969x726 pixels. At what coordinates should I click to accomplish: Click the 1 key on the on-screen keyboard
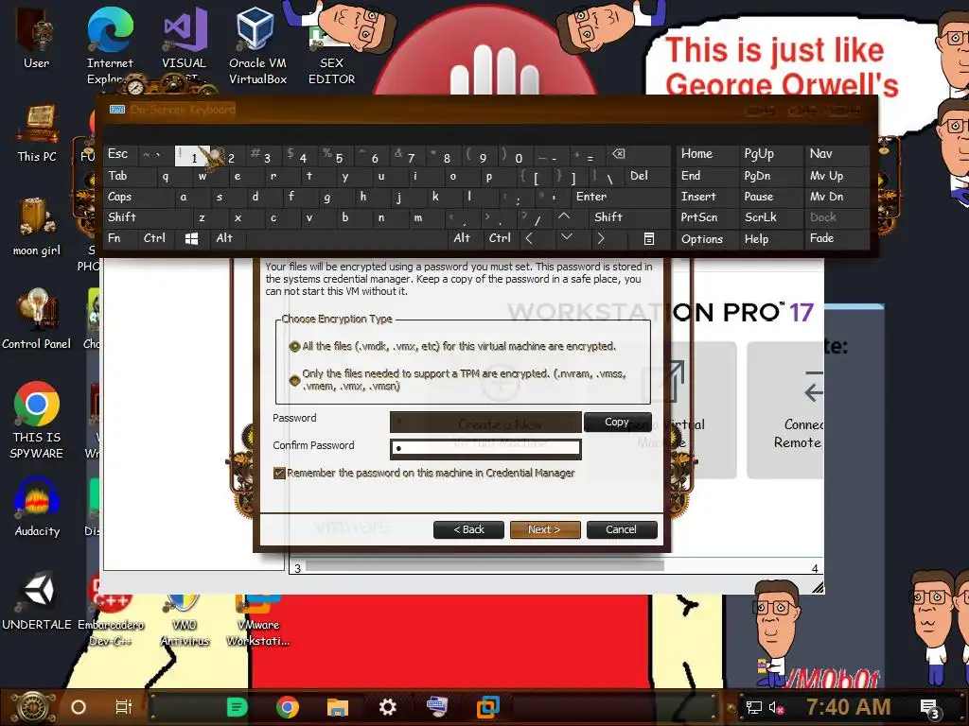click(193, 156)
